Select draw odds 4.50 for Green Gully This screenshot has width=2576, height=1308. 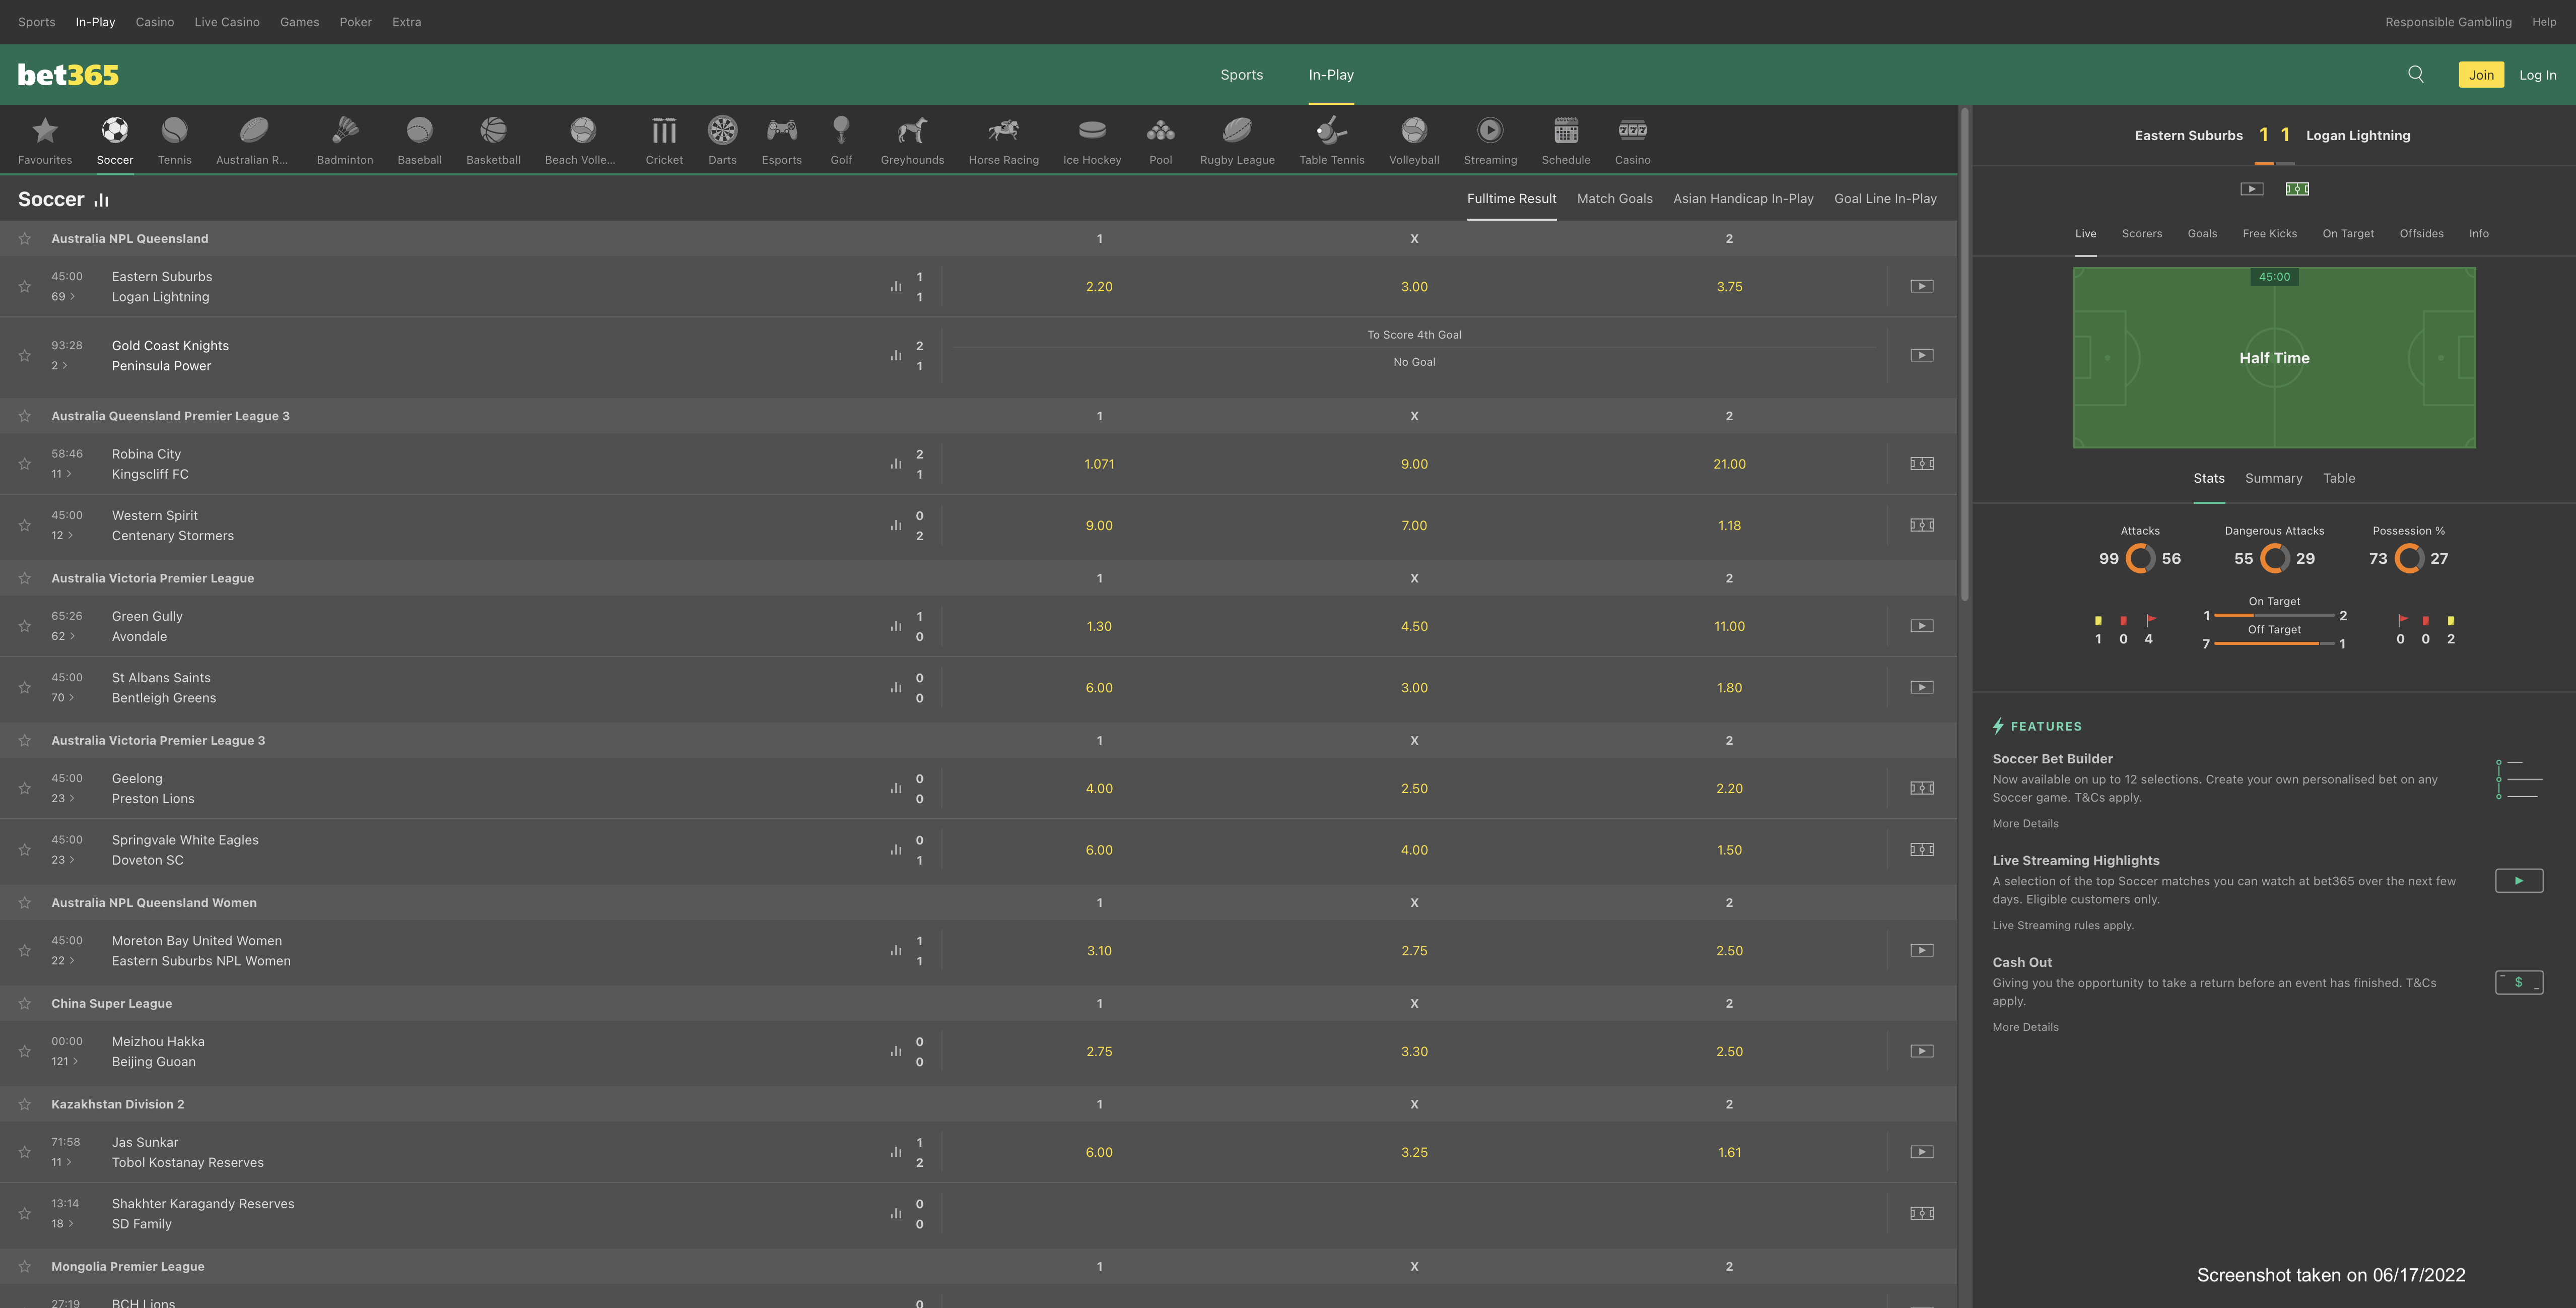(1414, 627)
